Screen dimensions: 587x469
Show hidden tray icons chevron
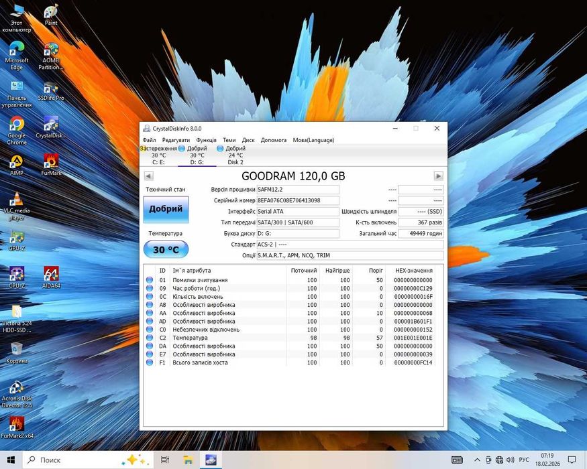477,460
